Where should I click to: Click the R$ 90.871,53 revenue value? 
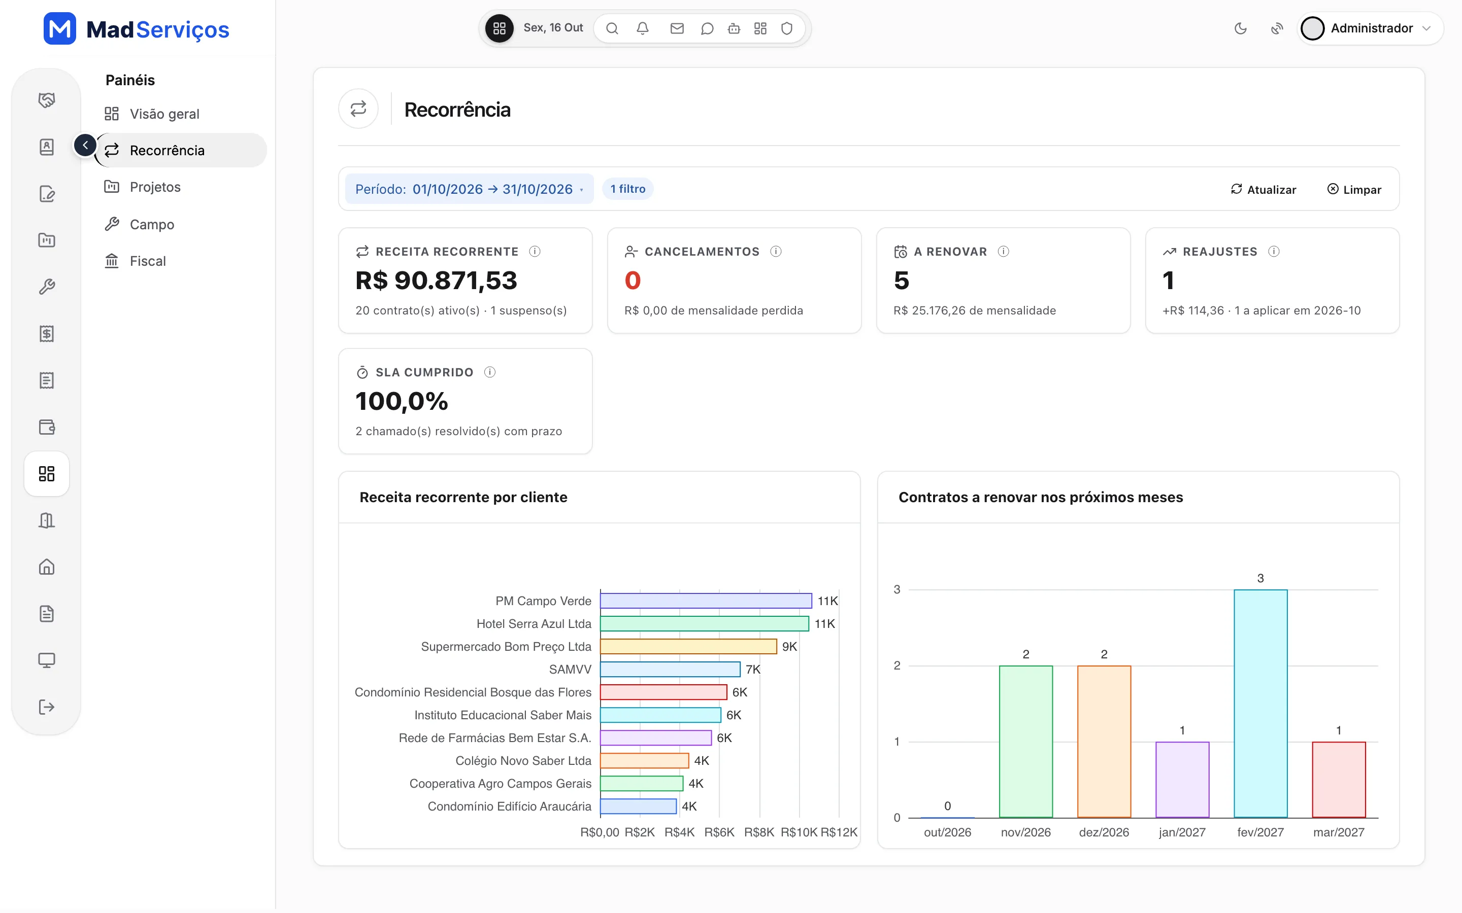pyautogui.click(x=436, y=281)
